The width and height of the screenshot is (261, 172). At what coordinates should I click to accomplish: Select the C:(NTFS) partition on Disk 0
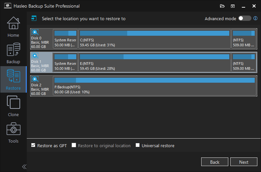155,39
